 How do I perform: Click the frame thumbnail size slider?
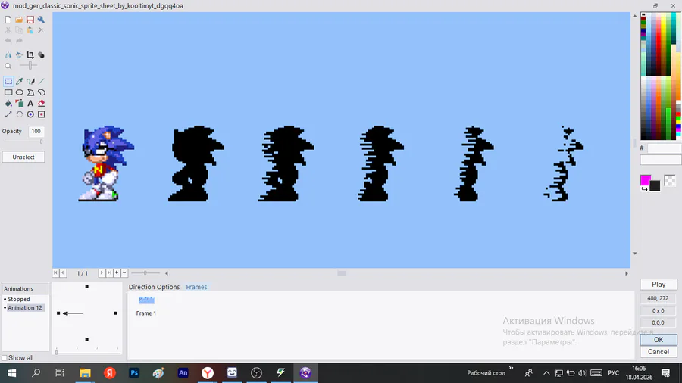click(145, 272)
